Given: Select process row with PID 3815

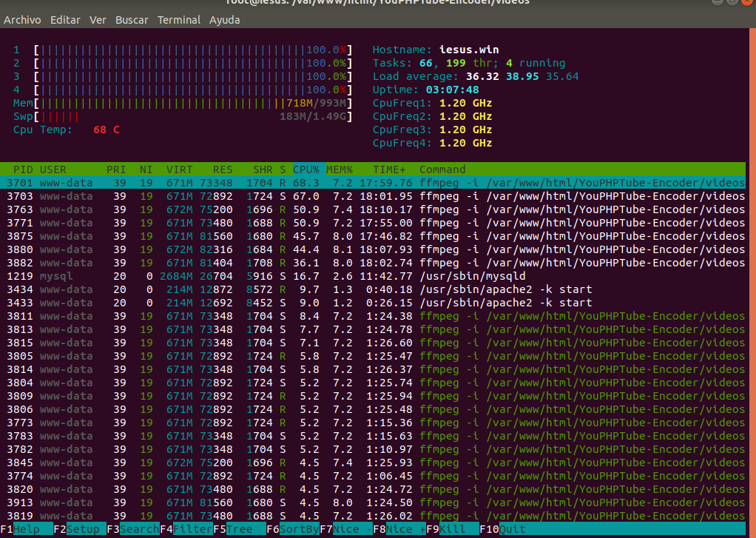Looking at the screenshot, I should tap(373, 343).
